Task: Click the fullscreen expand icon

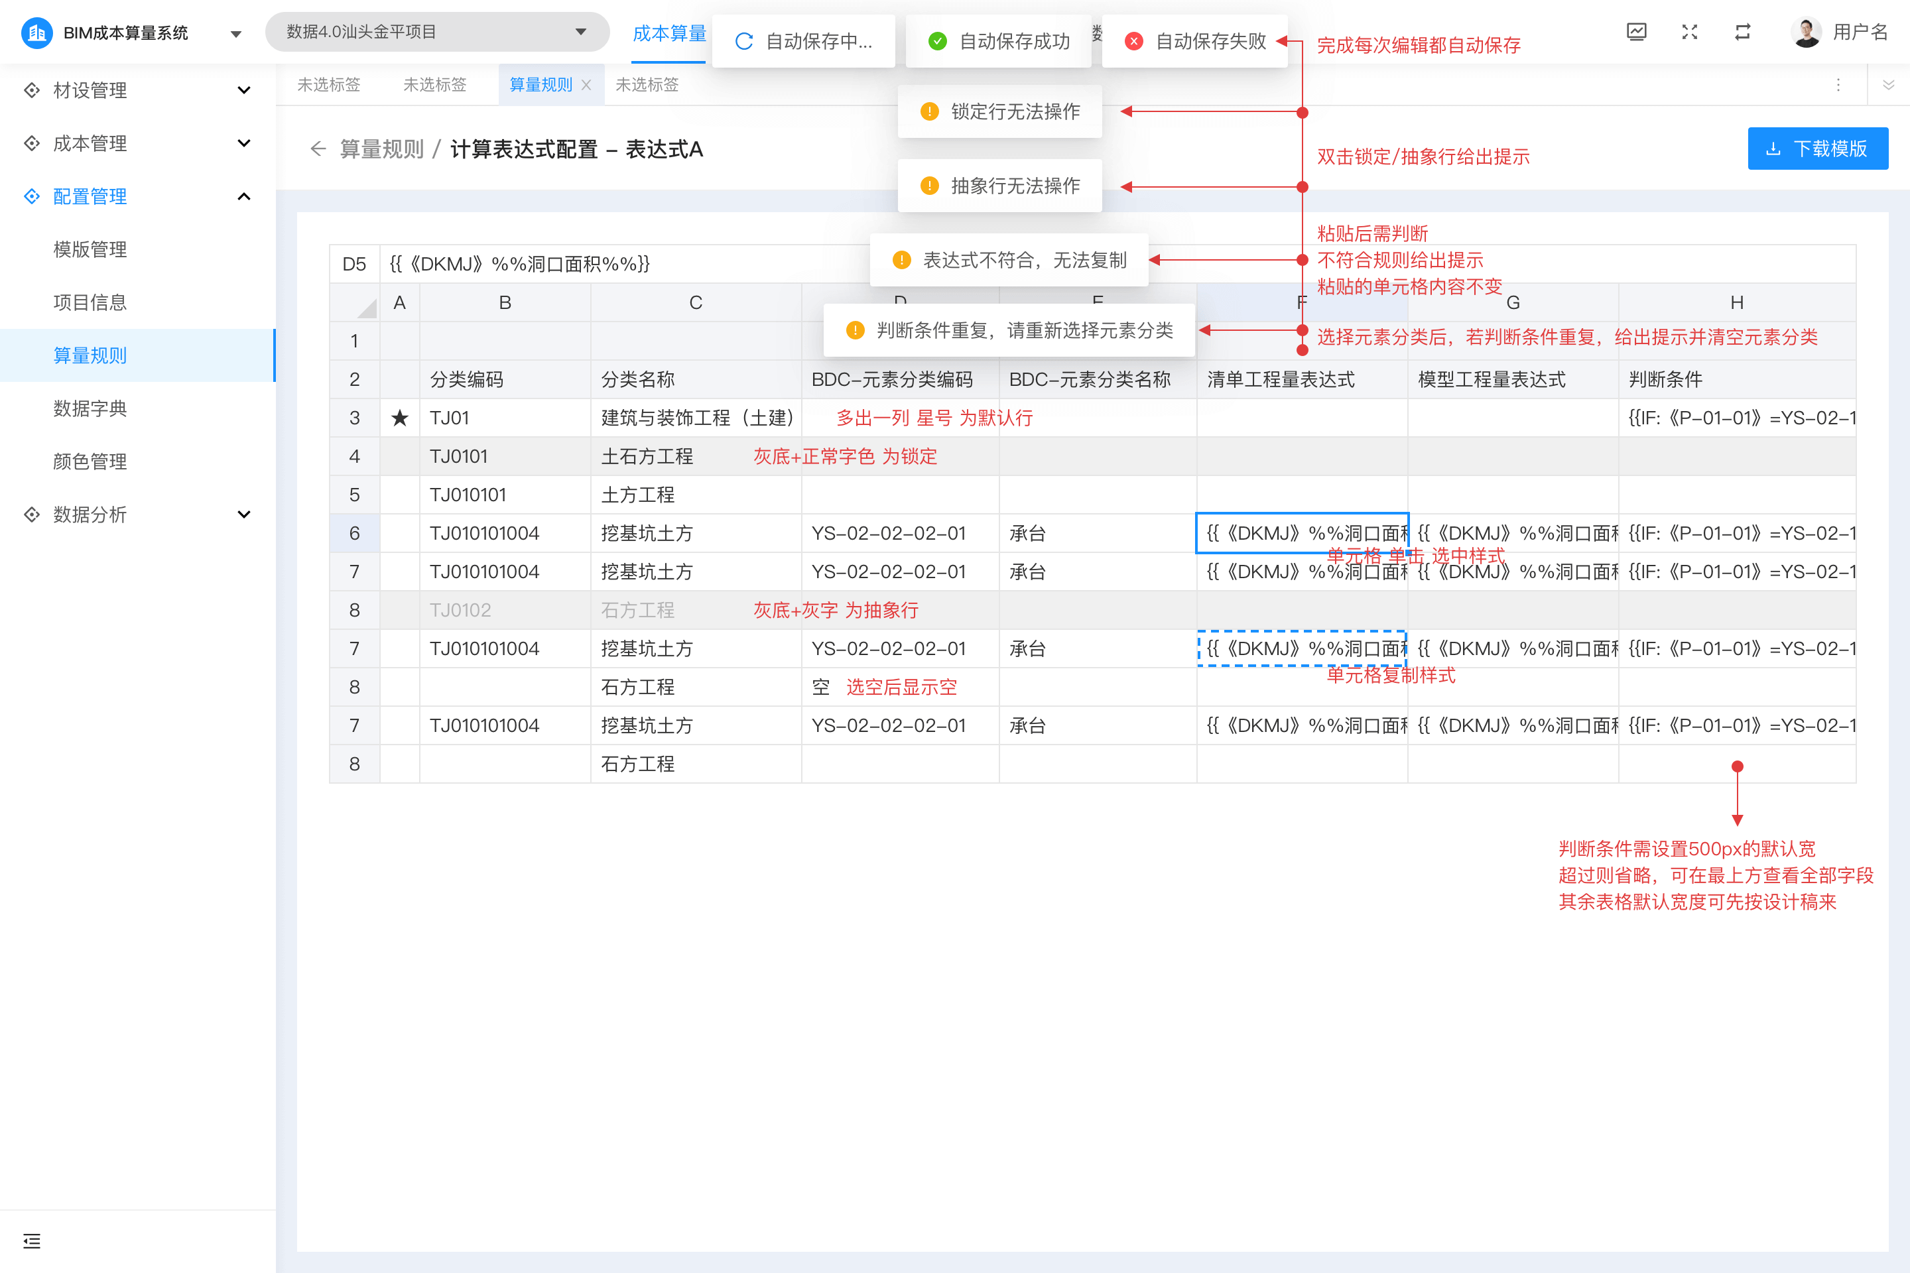Action: coord(1689,32)
